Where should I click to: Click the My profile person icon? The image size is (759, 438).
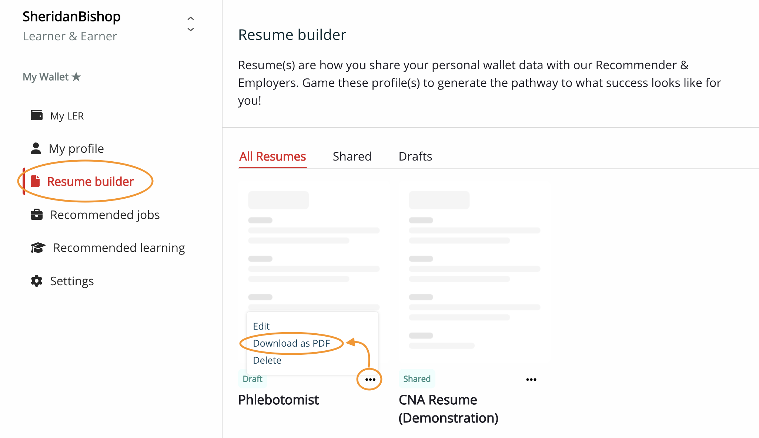36,148
